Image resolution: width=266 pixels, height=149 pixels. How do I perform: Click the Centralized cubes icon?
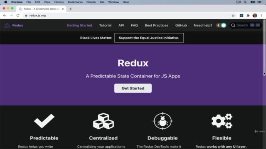pos(103,121)
